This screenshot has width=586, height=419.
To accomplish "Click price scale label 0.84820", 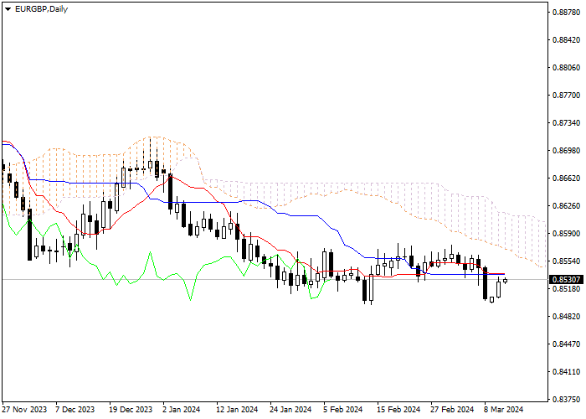I will [x=566, y=317].
